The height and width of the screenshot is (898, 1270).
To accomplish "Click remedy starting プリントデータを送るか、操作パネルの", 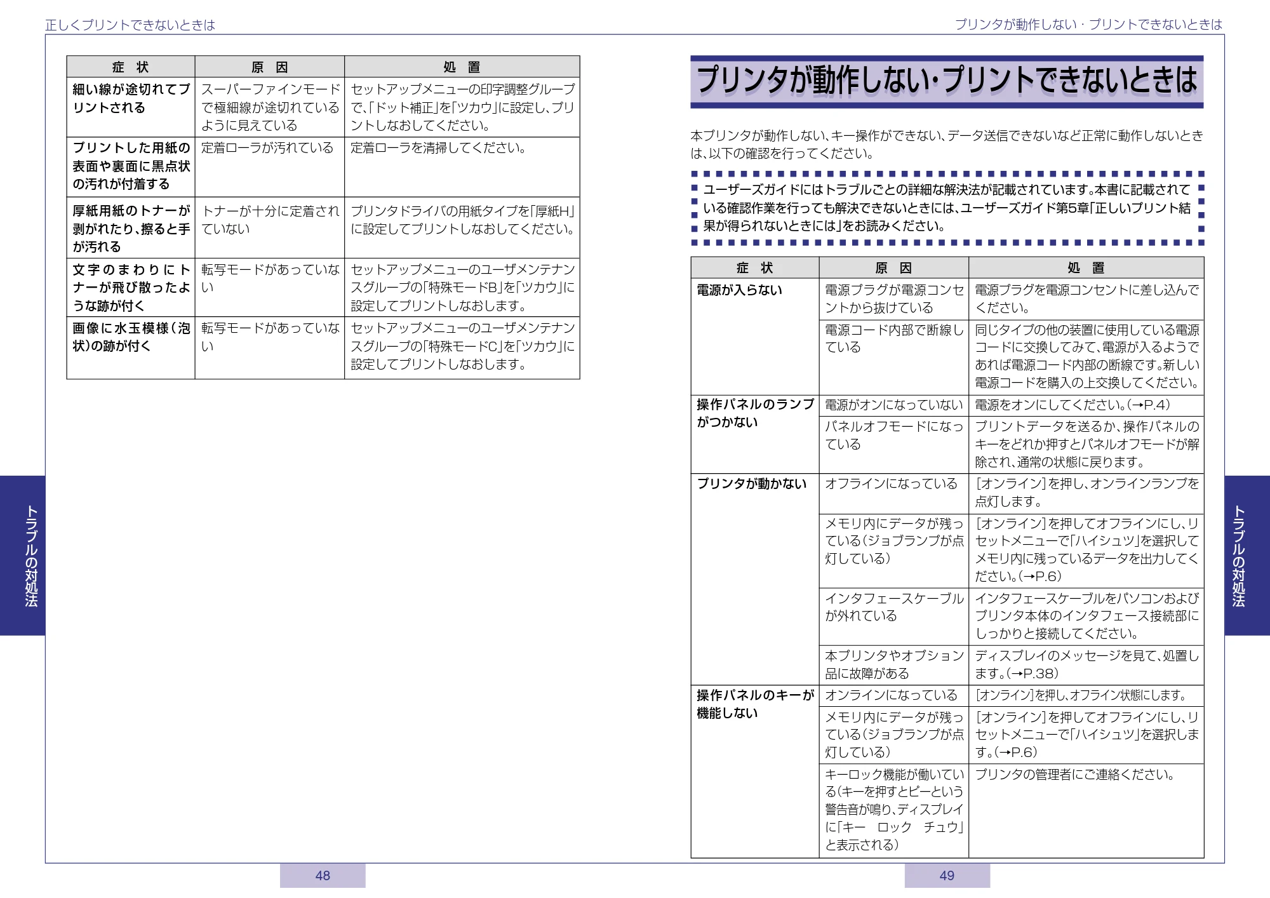I will pyautogui.click(x=1086, y=444).
